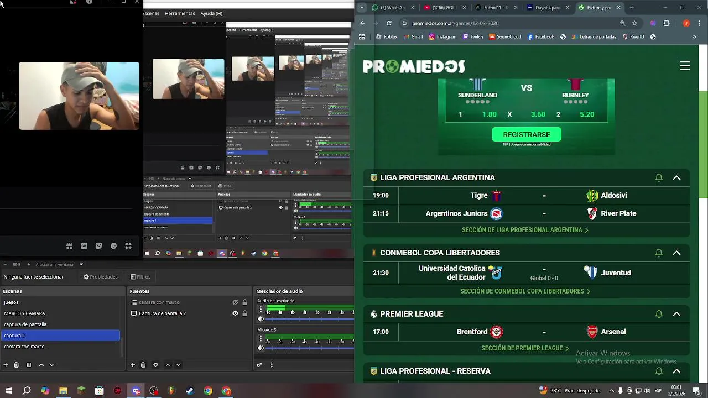The height and width of the screenshot is (398, 708).
Task: Delete the selected scene with the trash icon
Action: (17, 365)
